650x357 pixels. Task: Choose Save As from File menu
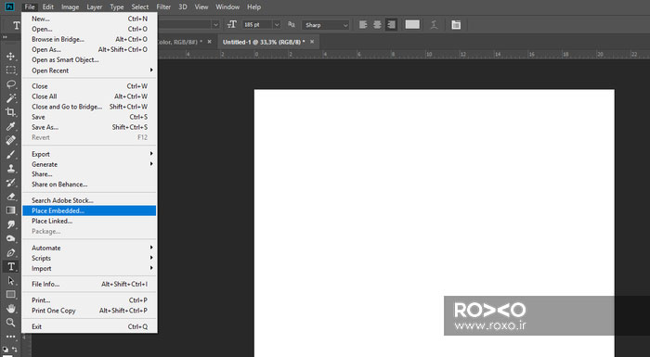click(x=89, y=127)
